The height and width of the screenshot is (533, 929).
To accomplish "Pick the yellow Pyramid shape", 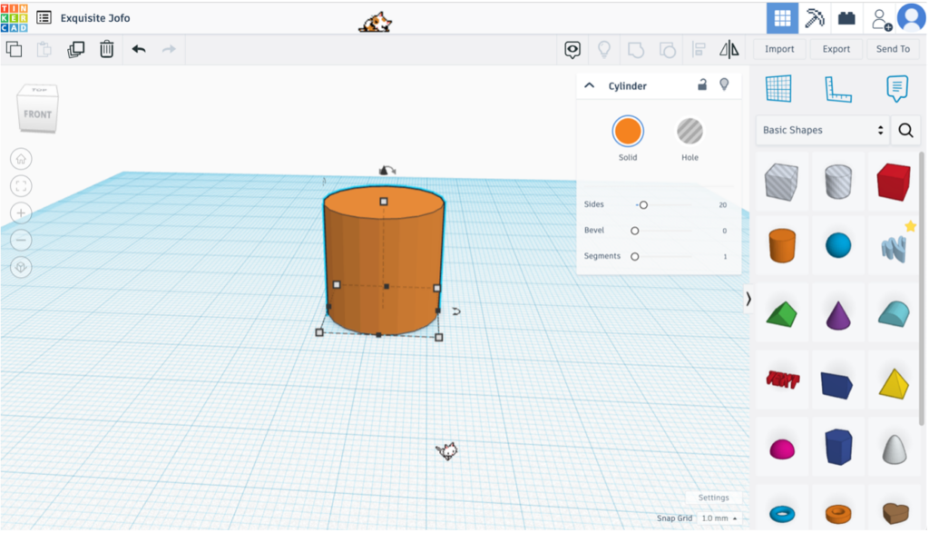I will [x=894, y=383].
